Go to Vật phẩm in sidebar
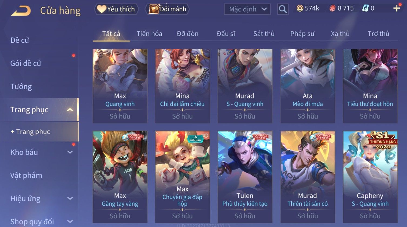Image resolution: width=407 pixels, height=227 pixels. point(26,175)
